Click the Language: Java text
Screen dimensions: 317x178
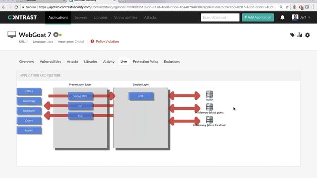pos(43,42)
